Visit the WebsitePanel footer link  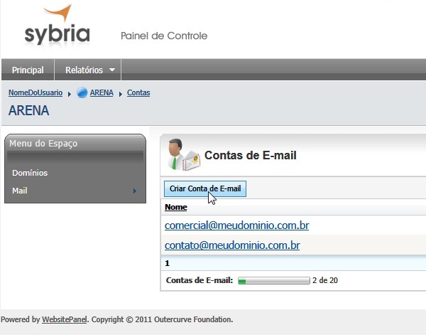(x=65, y=320)
